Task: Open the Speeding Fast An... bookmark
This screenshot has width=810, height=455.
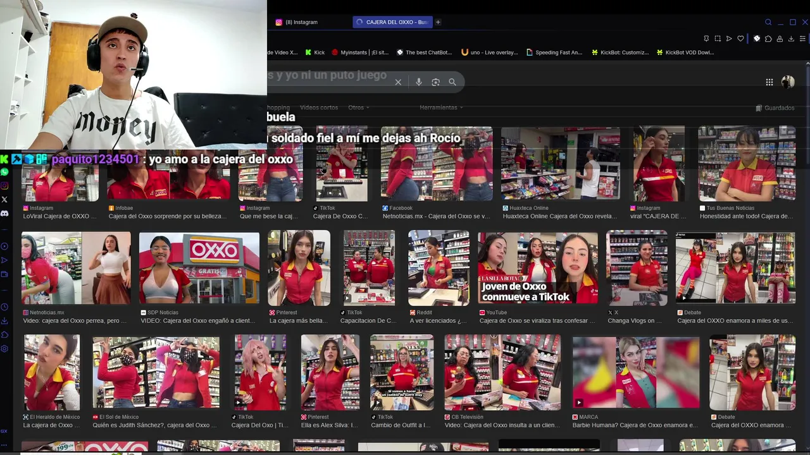Action: pyautogui.click(x=554, y=52)
